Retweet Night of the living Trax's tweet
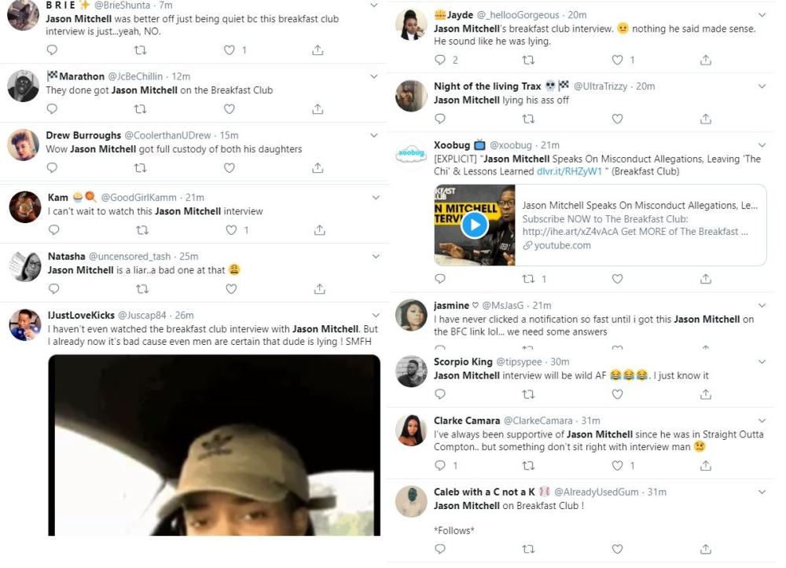 click(528, 119)
